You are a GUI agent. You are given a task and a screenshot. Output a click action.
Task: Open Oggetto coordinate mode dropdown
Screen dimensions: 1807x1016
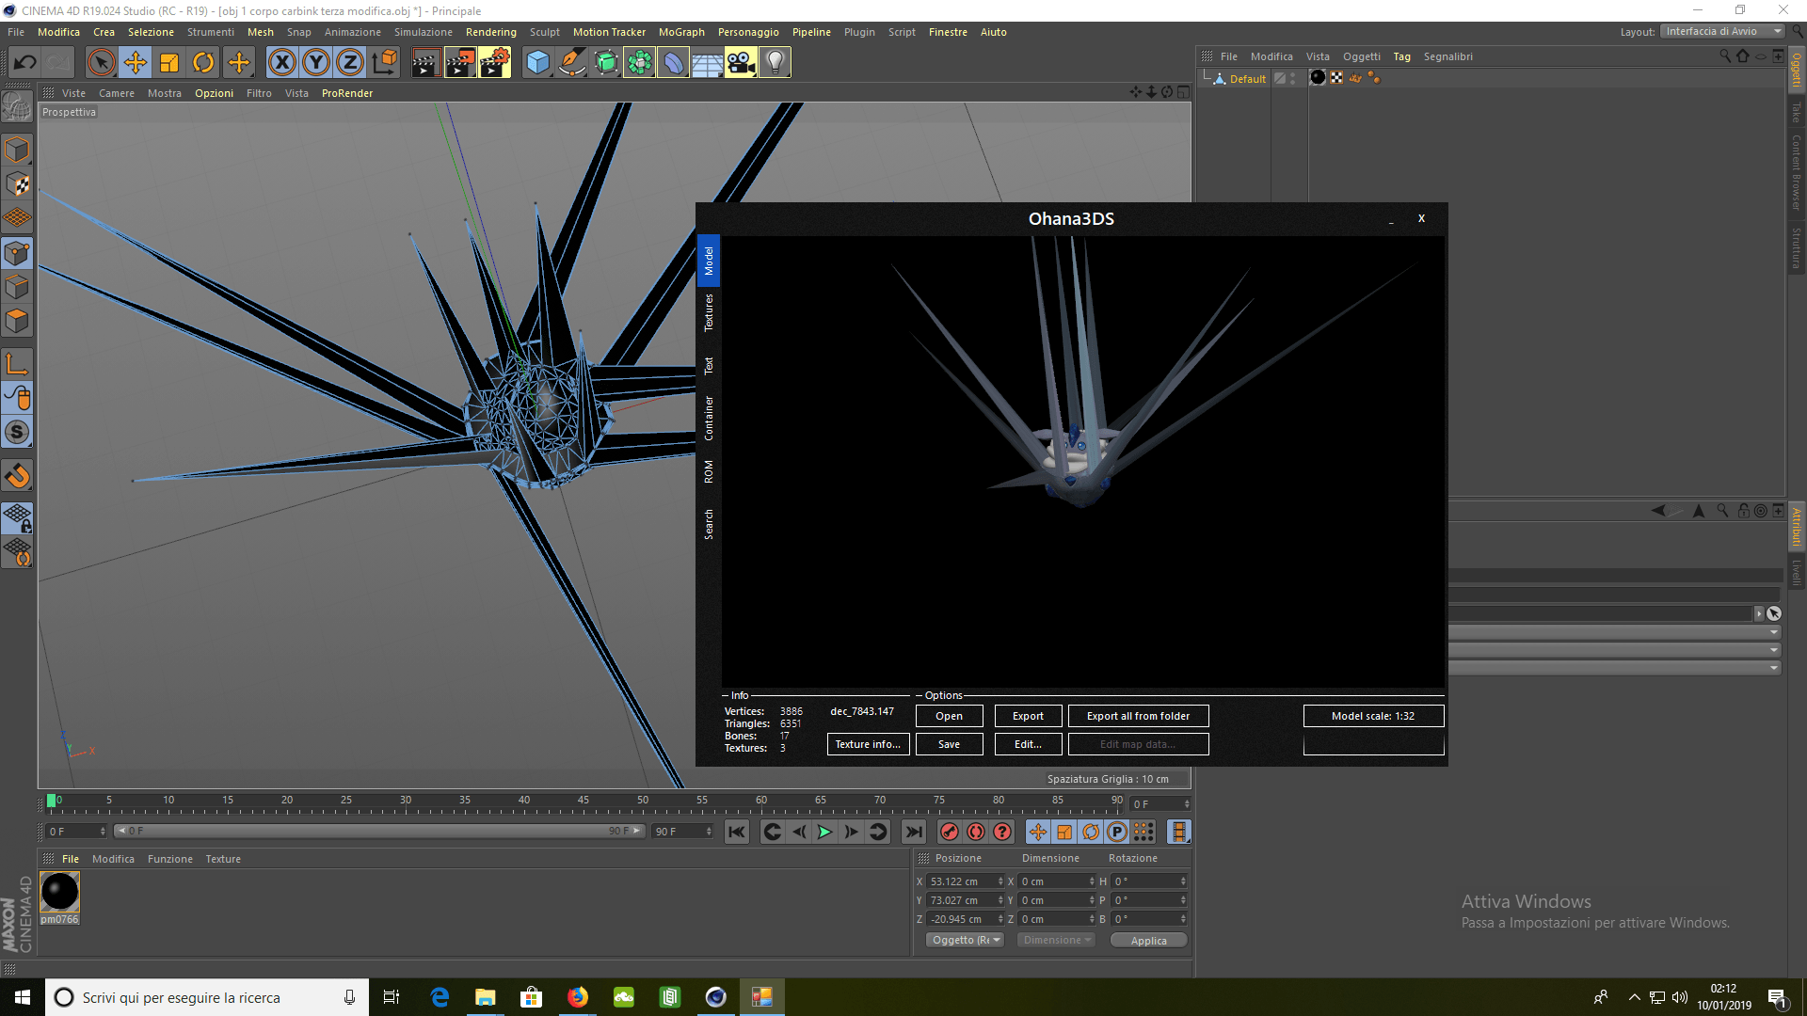coord(967,940)
